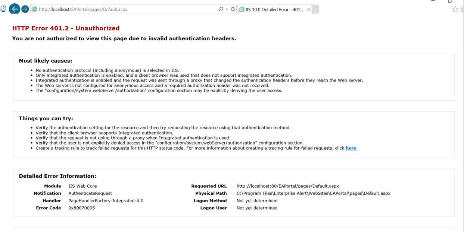Click 'Verify that the client browser supports' bullet

pyautogui.click(x=105, y=133)
